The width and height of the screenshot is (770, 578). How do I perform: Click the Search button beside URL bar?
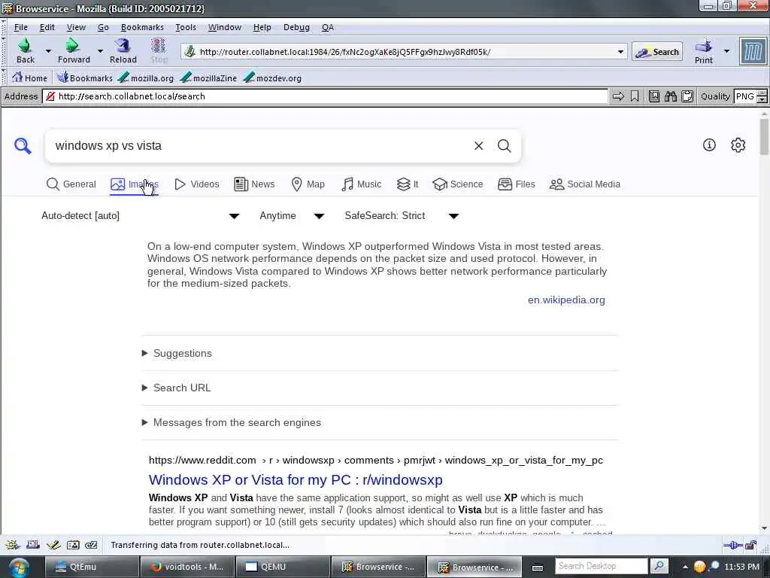tap(657, 52)
